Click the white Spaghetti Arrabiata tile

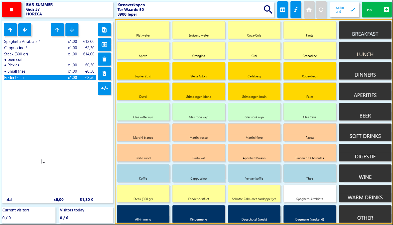tap(310, 194)
